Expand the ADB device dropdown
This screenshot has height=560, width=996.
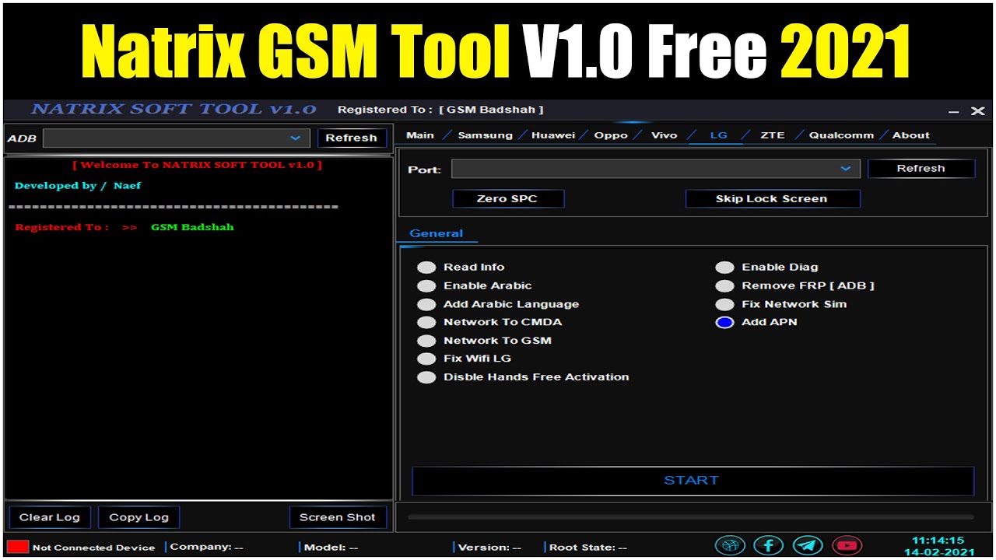point(295,138)
